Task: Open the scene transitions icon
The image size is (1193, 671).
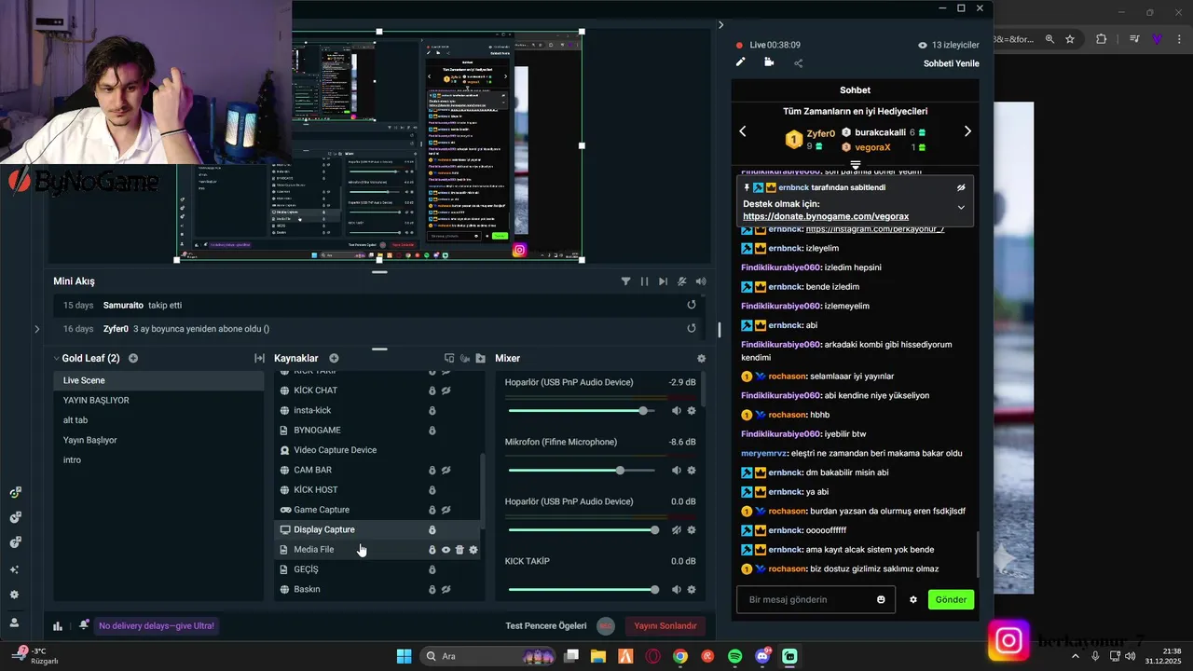Action: 259,358
